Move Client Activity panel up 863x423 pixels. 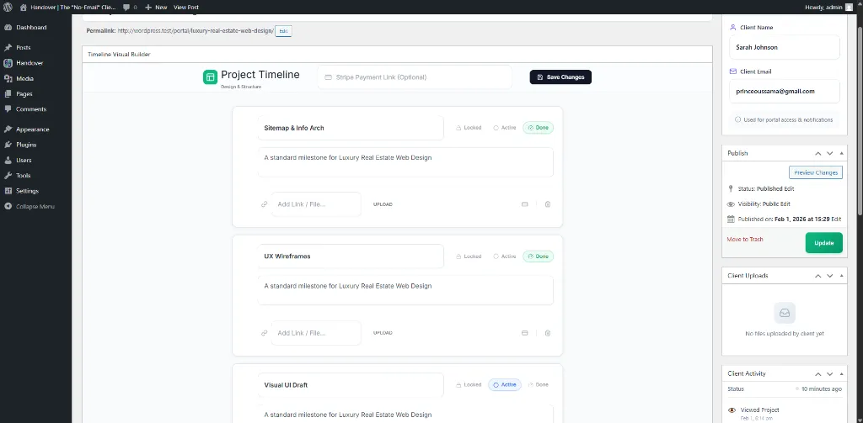pyautogui.click(x=817, y=373)
